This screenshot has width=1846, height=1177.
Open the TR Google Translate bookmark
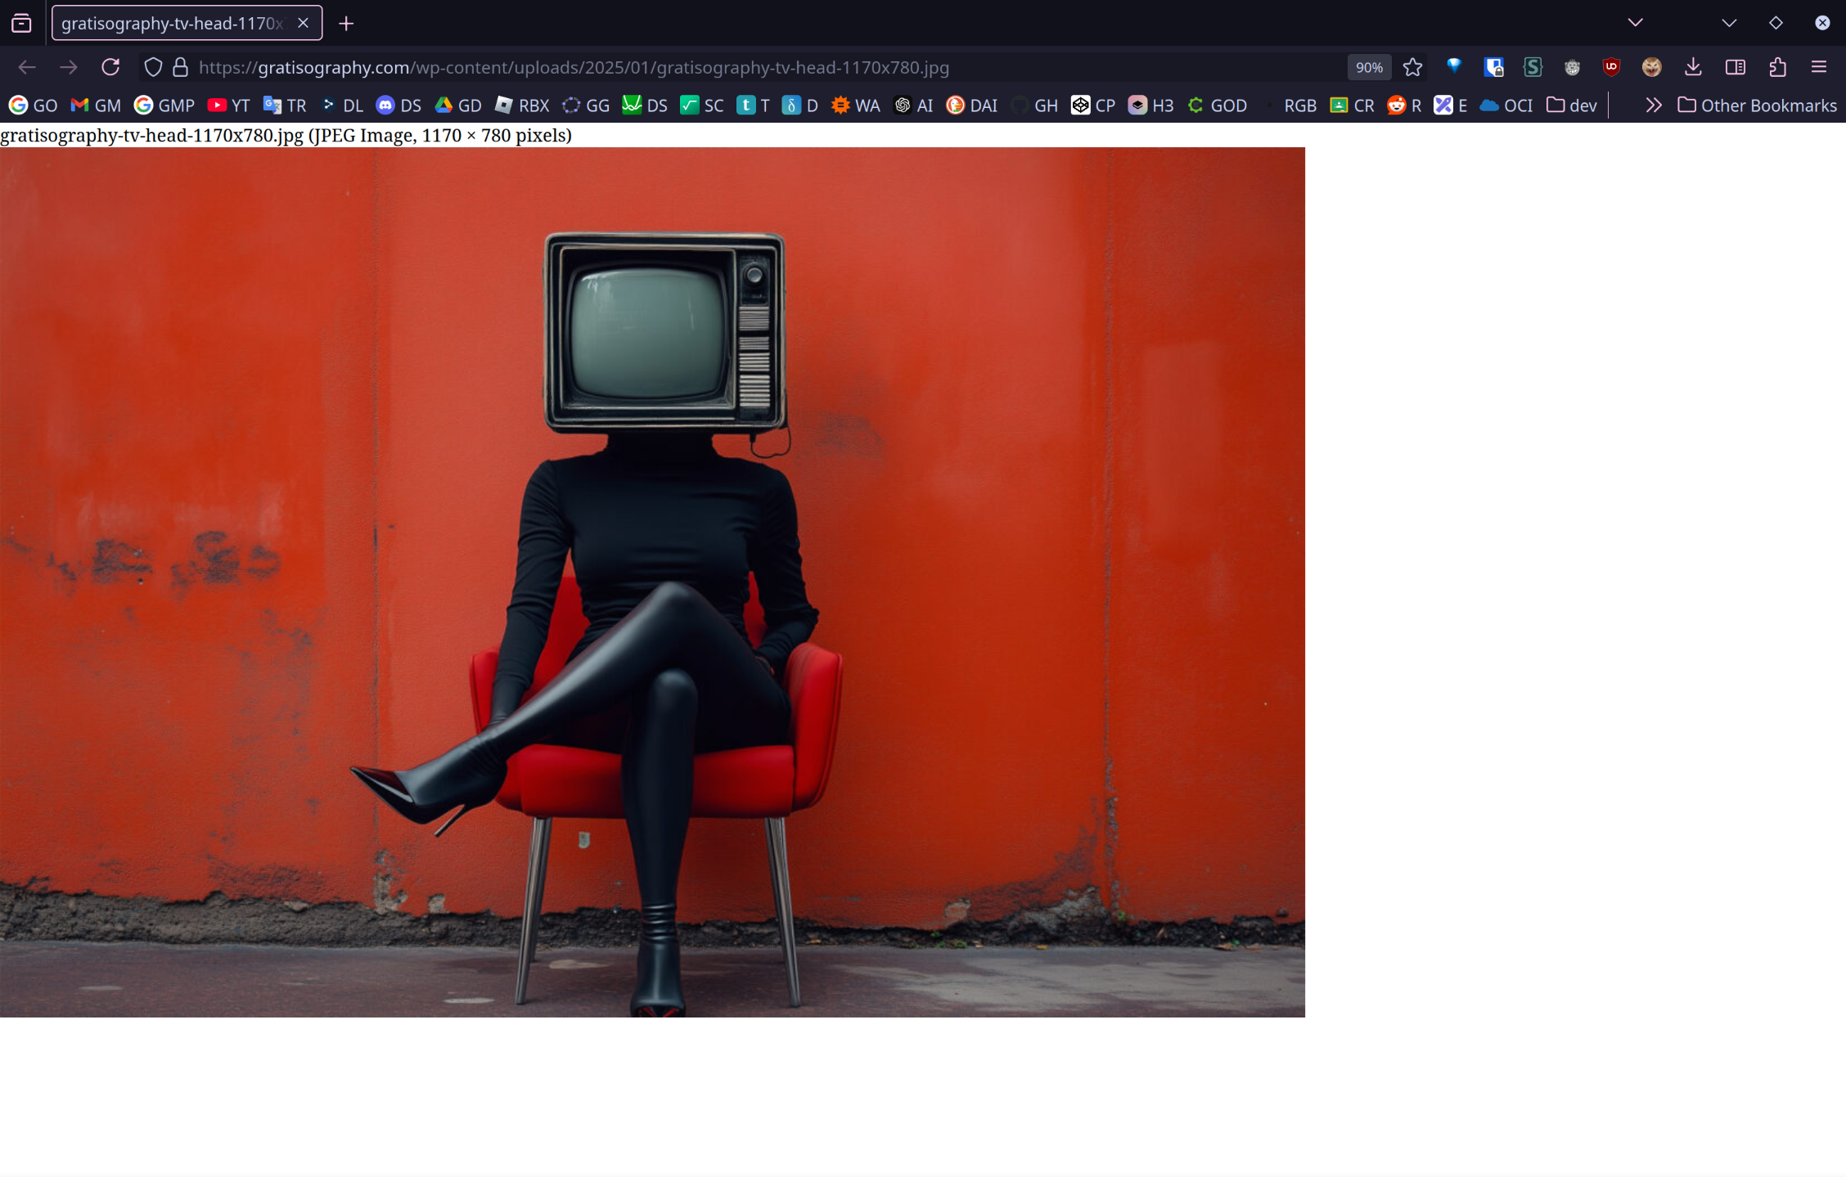(285, 106)
